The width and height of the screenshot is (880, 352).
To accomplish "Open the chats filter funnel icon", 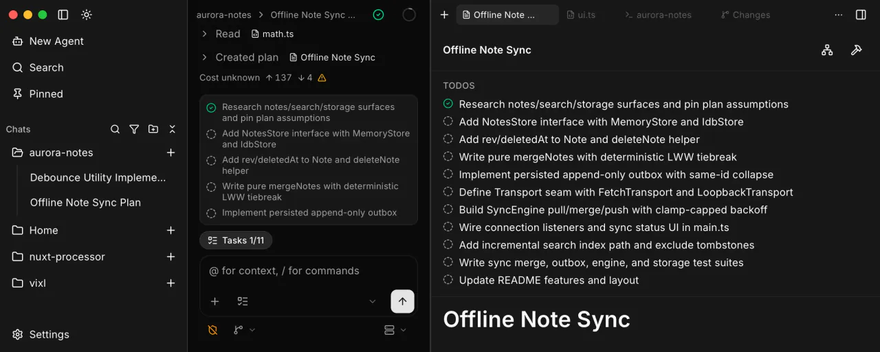I will point(134,129).
